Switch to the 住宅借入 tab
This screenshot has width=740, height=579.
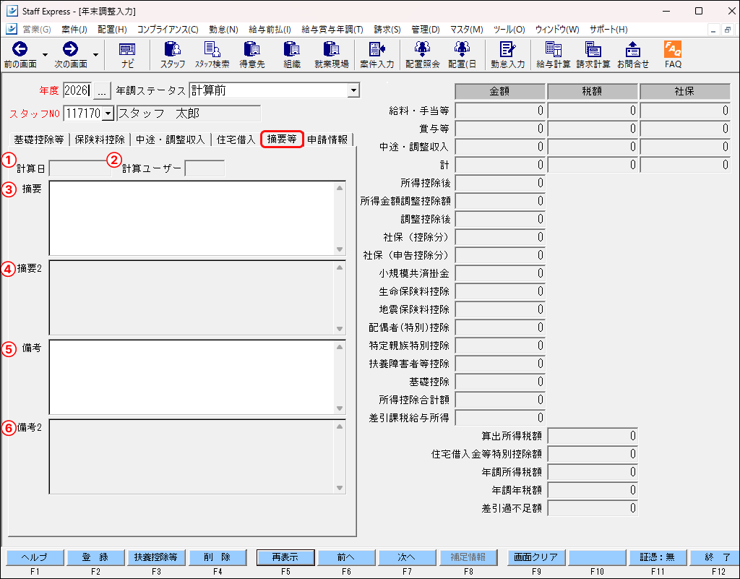[236, 140]
